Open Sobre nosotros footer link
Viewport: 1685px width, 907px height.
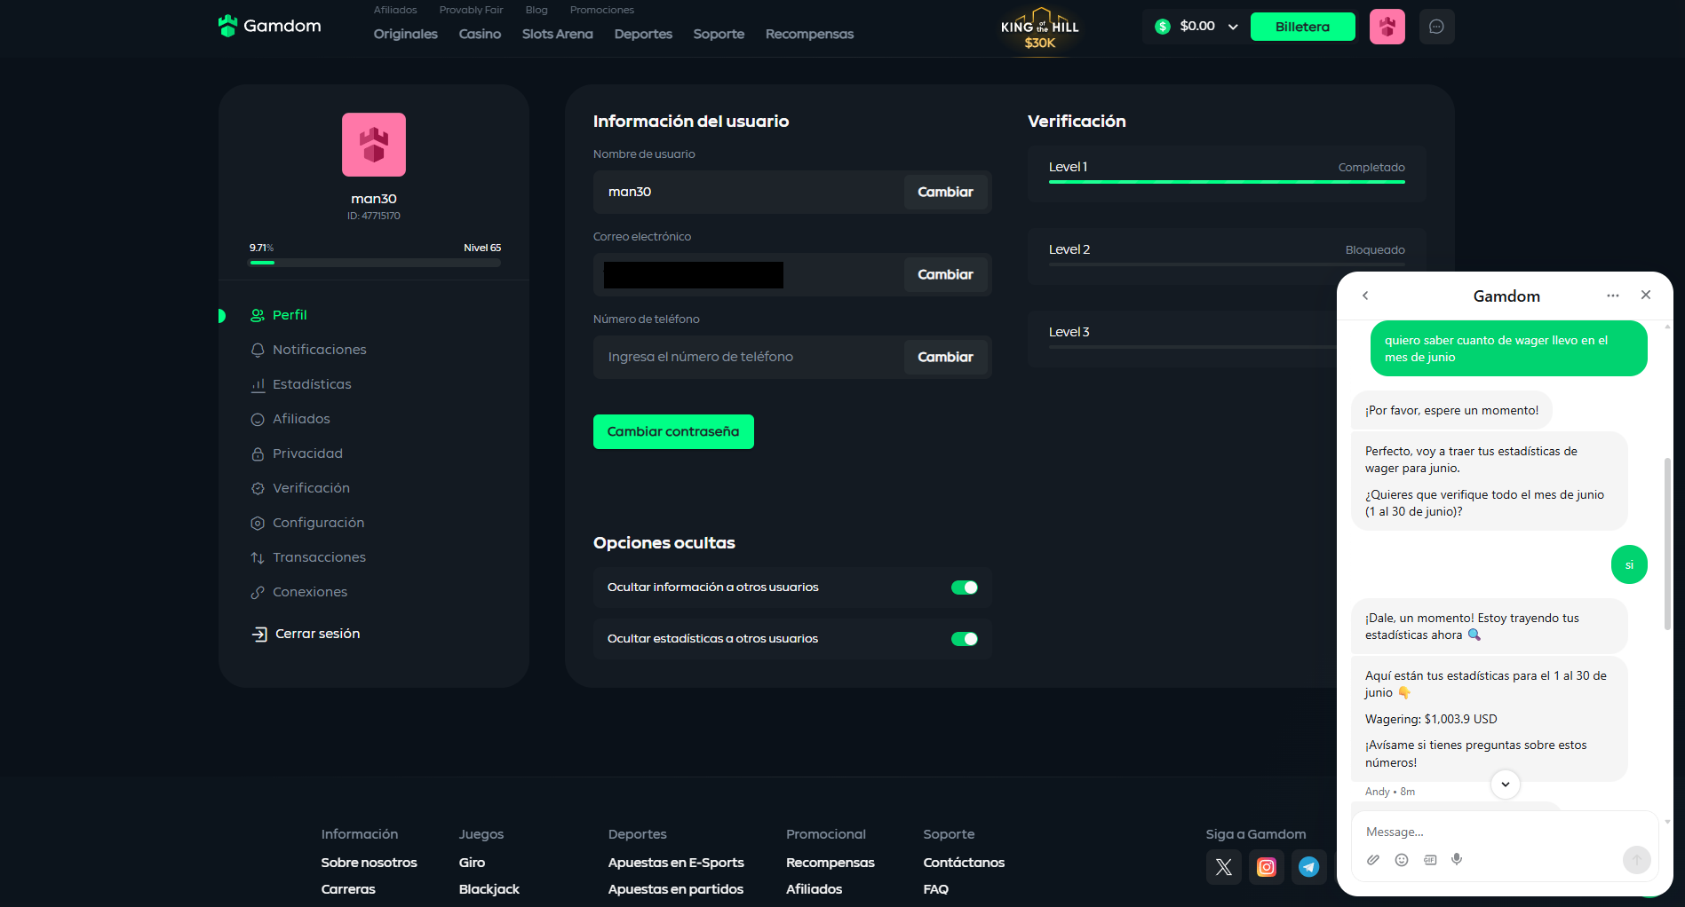point(369,863)
